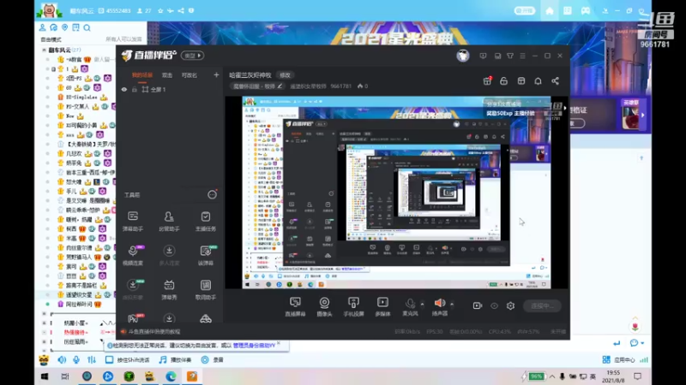Open the gift box icon with red badge

(487, 80)
